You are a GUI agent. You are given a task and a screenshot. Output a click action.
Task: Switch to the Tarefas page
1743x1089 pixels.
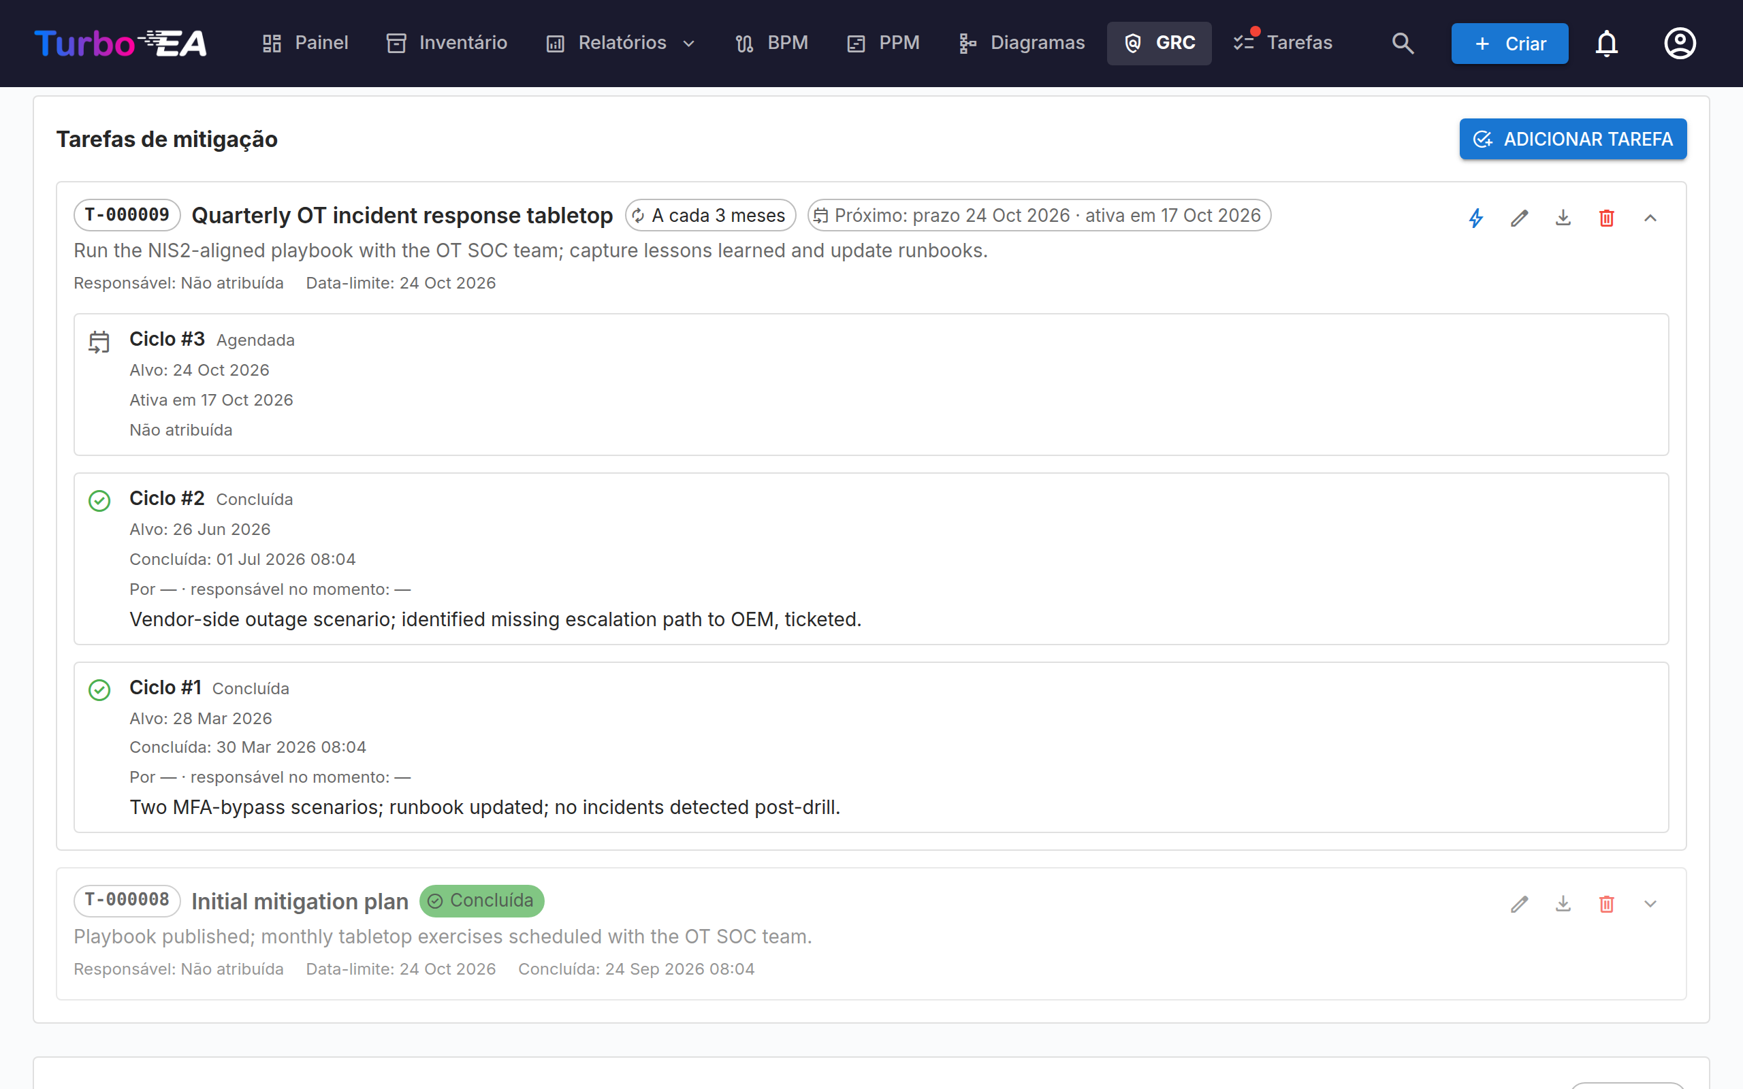(x=1283, y=43)
